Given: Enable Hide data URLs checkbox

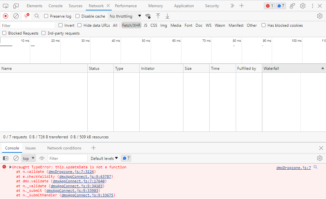Looking at the screenshot, I should point(79,25).
